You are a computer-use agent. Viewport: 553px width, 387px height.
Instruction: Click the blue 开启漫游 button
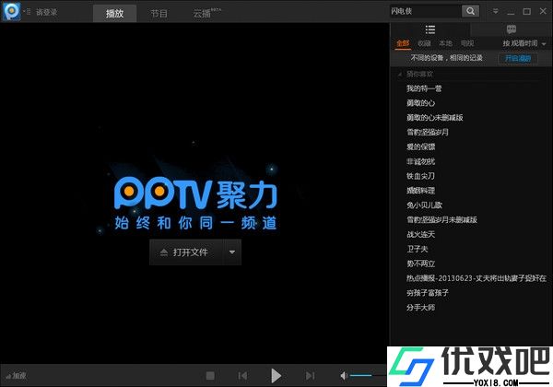[x=518, y=58]
